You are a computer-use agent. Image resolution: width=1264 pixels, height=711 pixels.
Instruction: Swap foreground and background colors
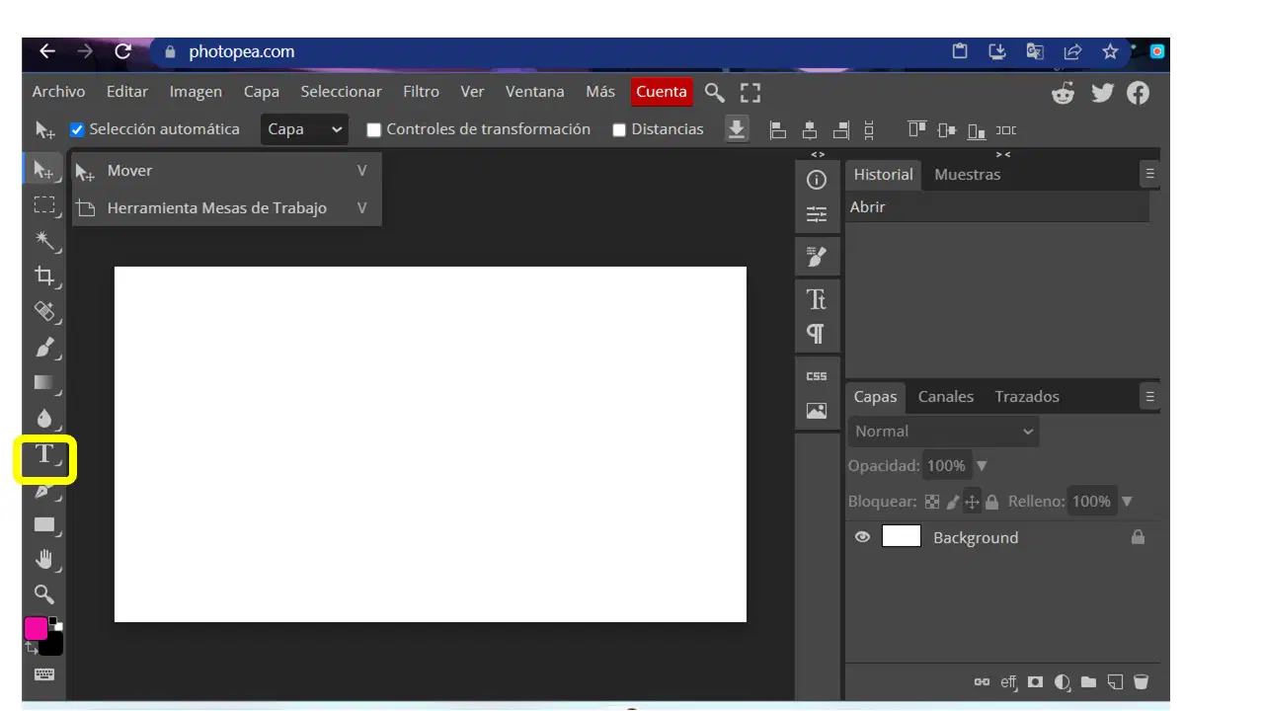point(32,648)
